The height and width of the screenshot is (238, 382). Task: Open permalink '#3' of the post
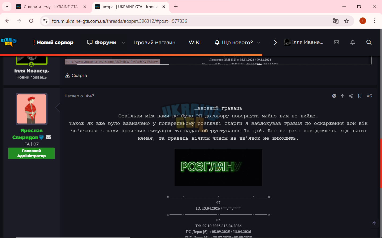click(369, 96)
